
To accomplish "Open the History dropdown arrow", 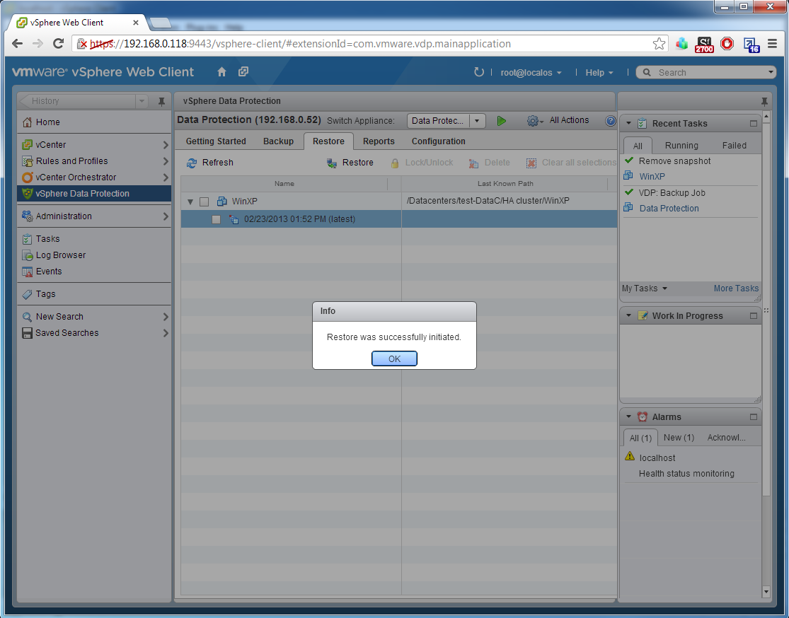I will point(142,101).
